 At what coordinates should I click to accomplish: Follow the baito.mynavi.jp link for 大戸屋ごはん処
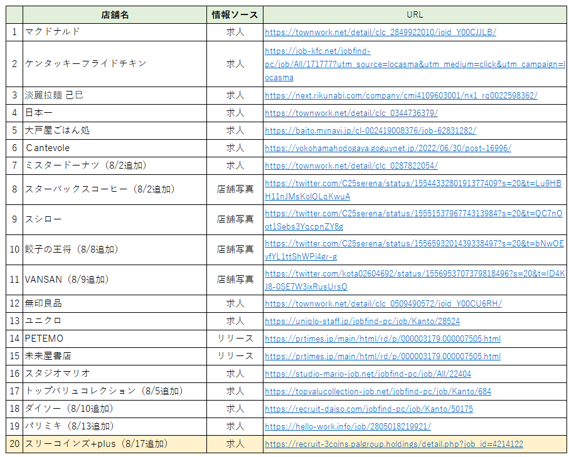371,130
